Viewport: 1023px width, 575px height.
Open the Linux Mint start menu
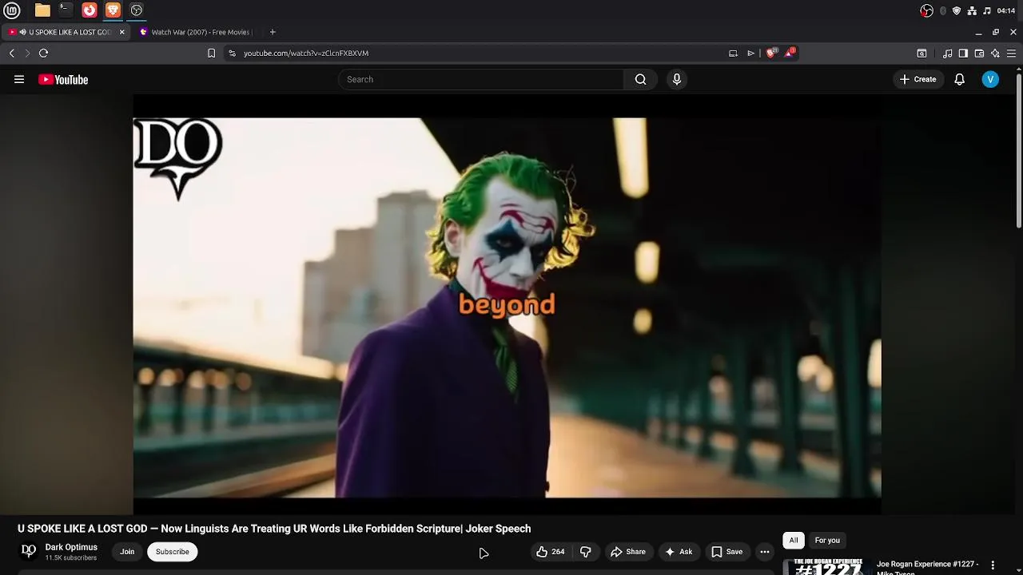[x=12, y=10]
